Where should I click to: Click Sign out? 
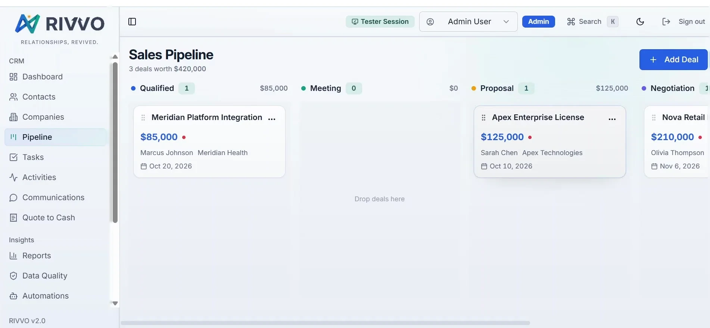point(683,22)
